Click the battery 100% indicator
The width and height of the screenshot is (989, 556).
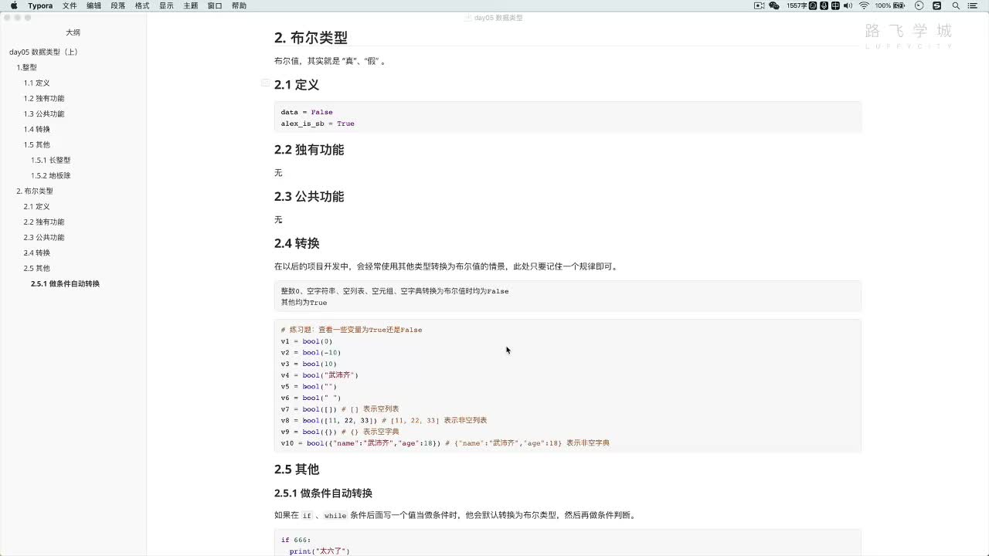(x=889, y=5)
